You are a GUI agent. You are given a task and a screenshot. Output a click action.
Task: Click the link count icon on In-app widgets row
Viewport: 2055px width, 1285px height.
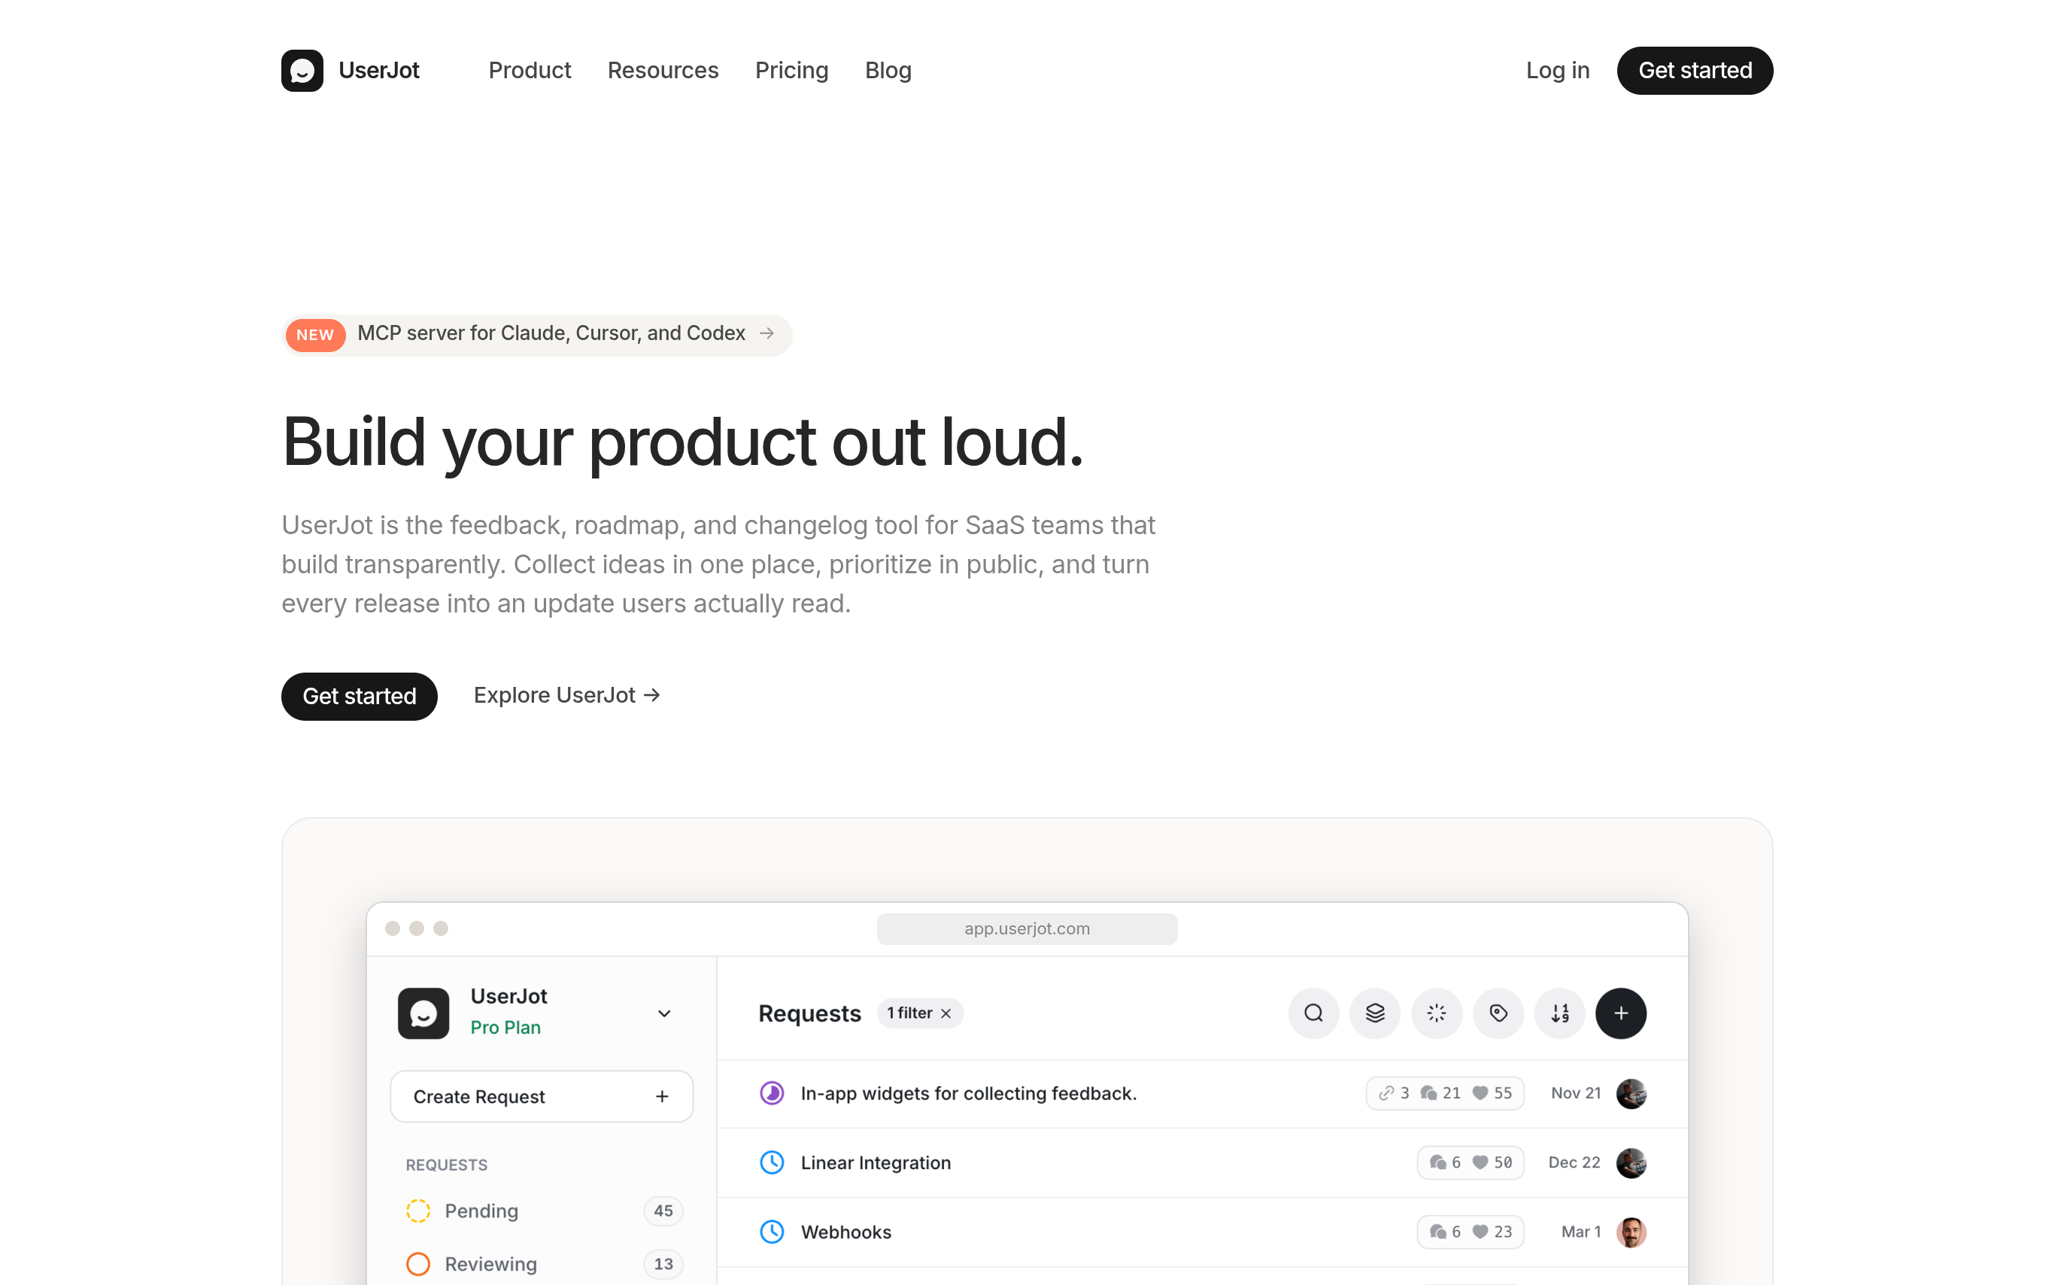point(1386,1093)
